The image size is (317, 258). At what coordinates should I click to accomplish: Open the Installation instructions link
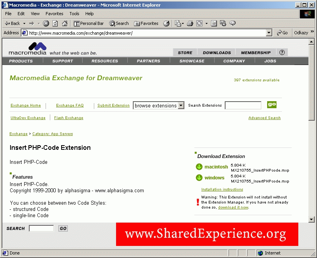point(222,190)
